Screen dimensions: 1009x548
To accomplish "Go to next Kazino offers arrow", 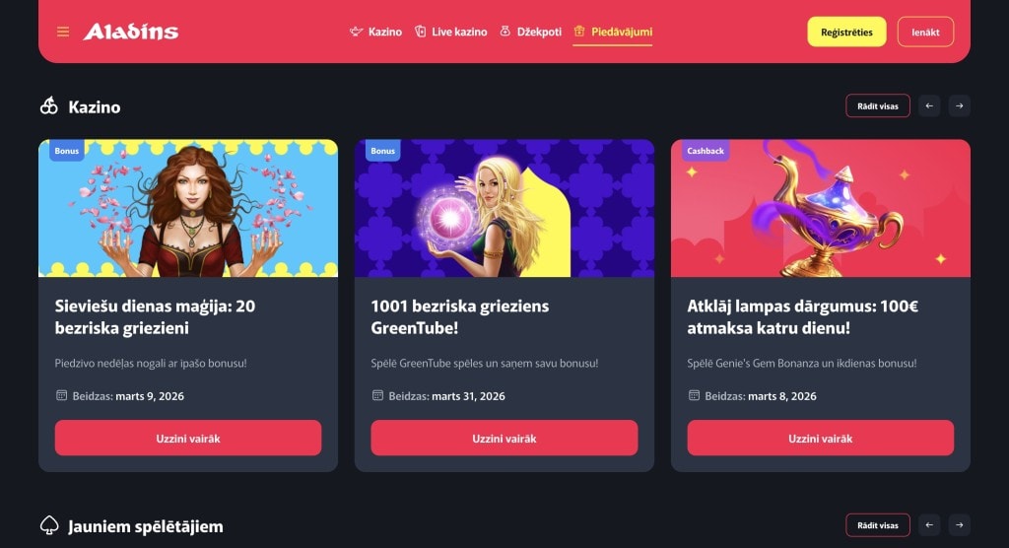I will 960,105.
